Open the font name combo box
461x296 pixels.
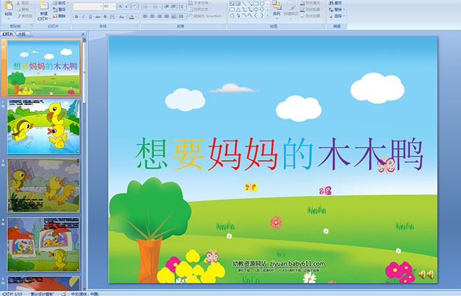click(x=88, y=6)
